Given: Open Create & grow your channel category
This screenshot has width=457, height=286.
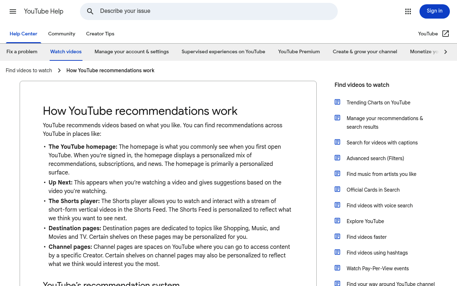Looking at the screenshot, I should coord(365,51).
